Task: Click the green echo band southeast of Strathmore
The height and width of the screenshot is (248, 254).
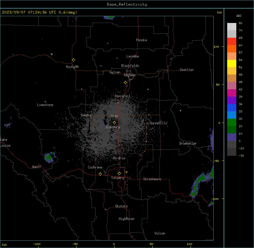Action: (201, 183)
